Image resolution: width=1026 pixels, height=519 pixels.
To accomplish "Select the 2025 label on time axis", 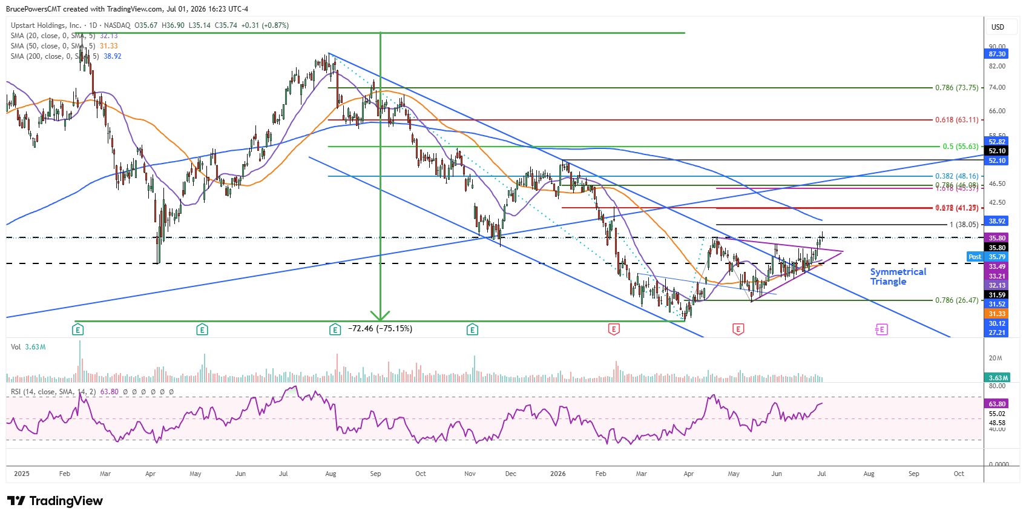I will [22, 474].
